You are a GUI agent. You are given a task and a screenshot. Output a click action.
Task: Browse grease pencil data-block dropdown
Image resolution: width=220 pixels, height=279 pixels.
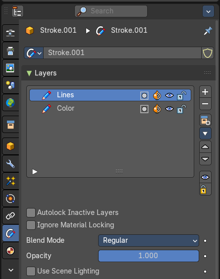[x=34, y=53]
